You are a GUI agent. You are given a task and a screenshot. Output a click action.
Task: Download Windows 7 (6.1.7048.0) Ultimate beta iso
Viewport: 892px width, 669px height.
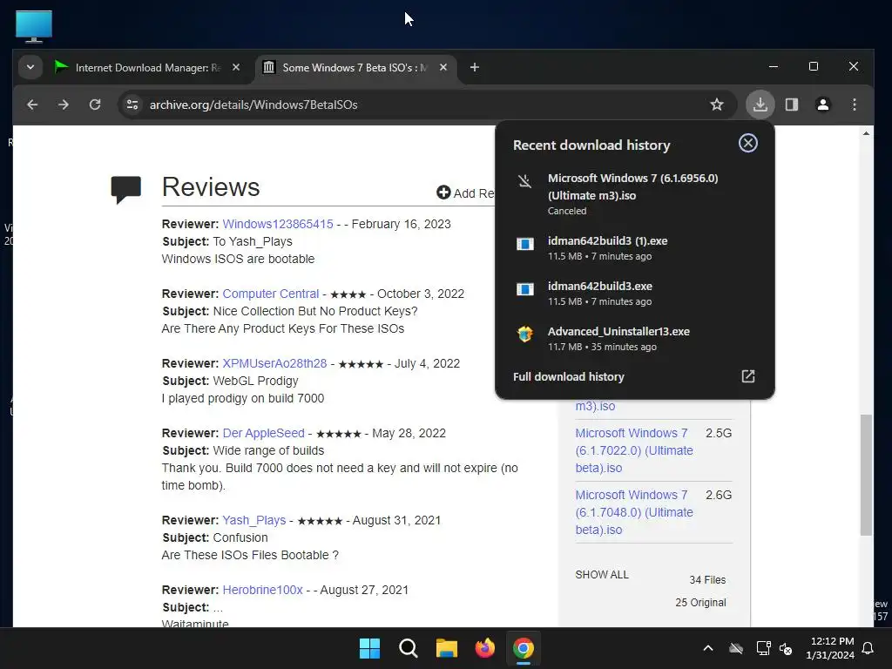coord(634,512)
